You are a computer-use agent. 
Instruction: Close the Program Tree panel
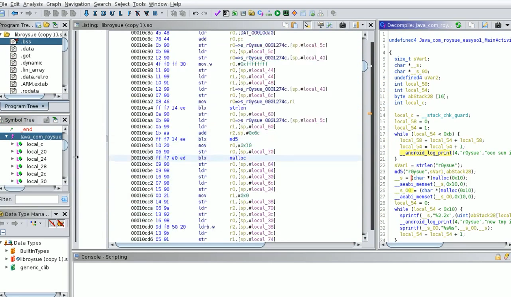coord(65,25)
